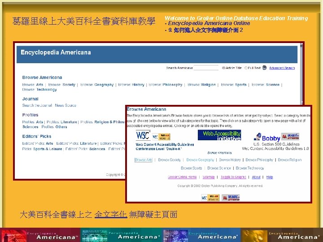This screenshot has height=242, width=323.
Task: Open Editors' Picks: Arts link
Action: [x=38, y=143]
